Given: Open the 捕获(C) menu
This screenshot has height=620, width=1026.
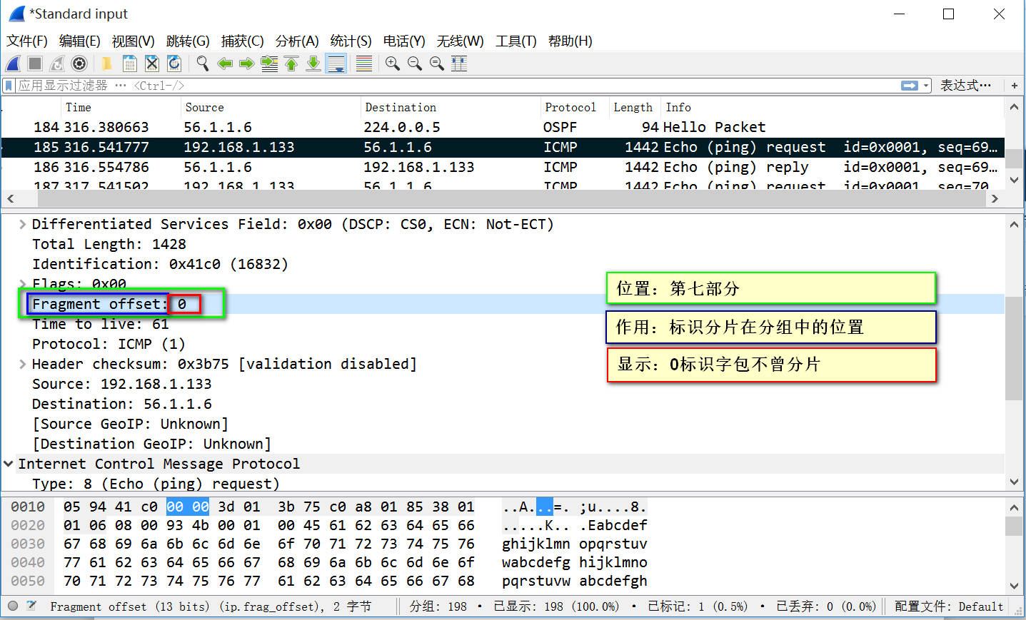Looking at the screenshot, I should (x=243, y=41).
